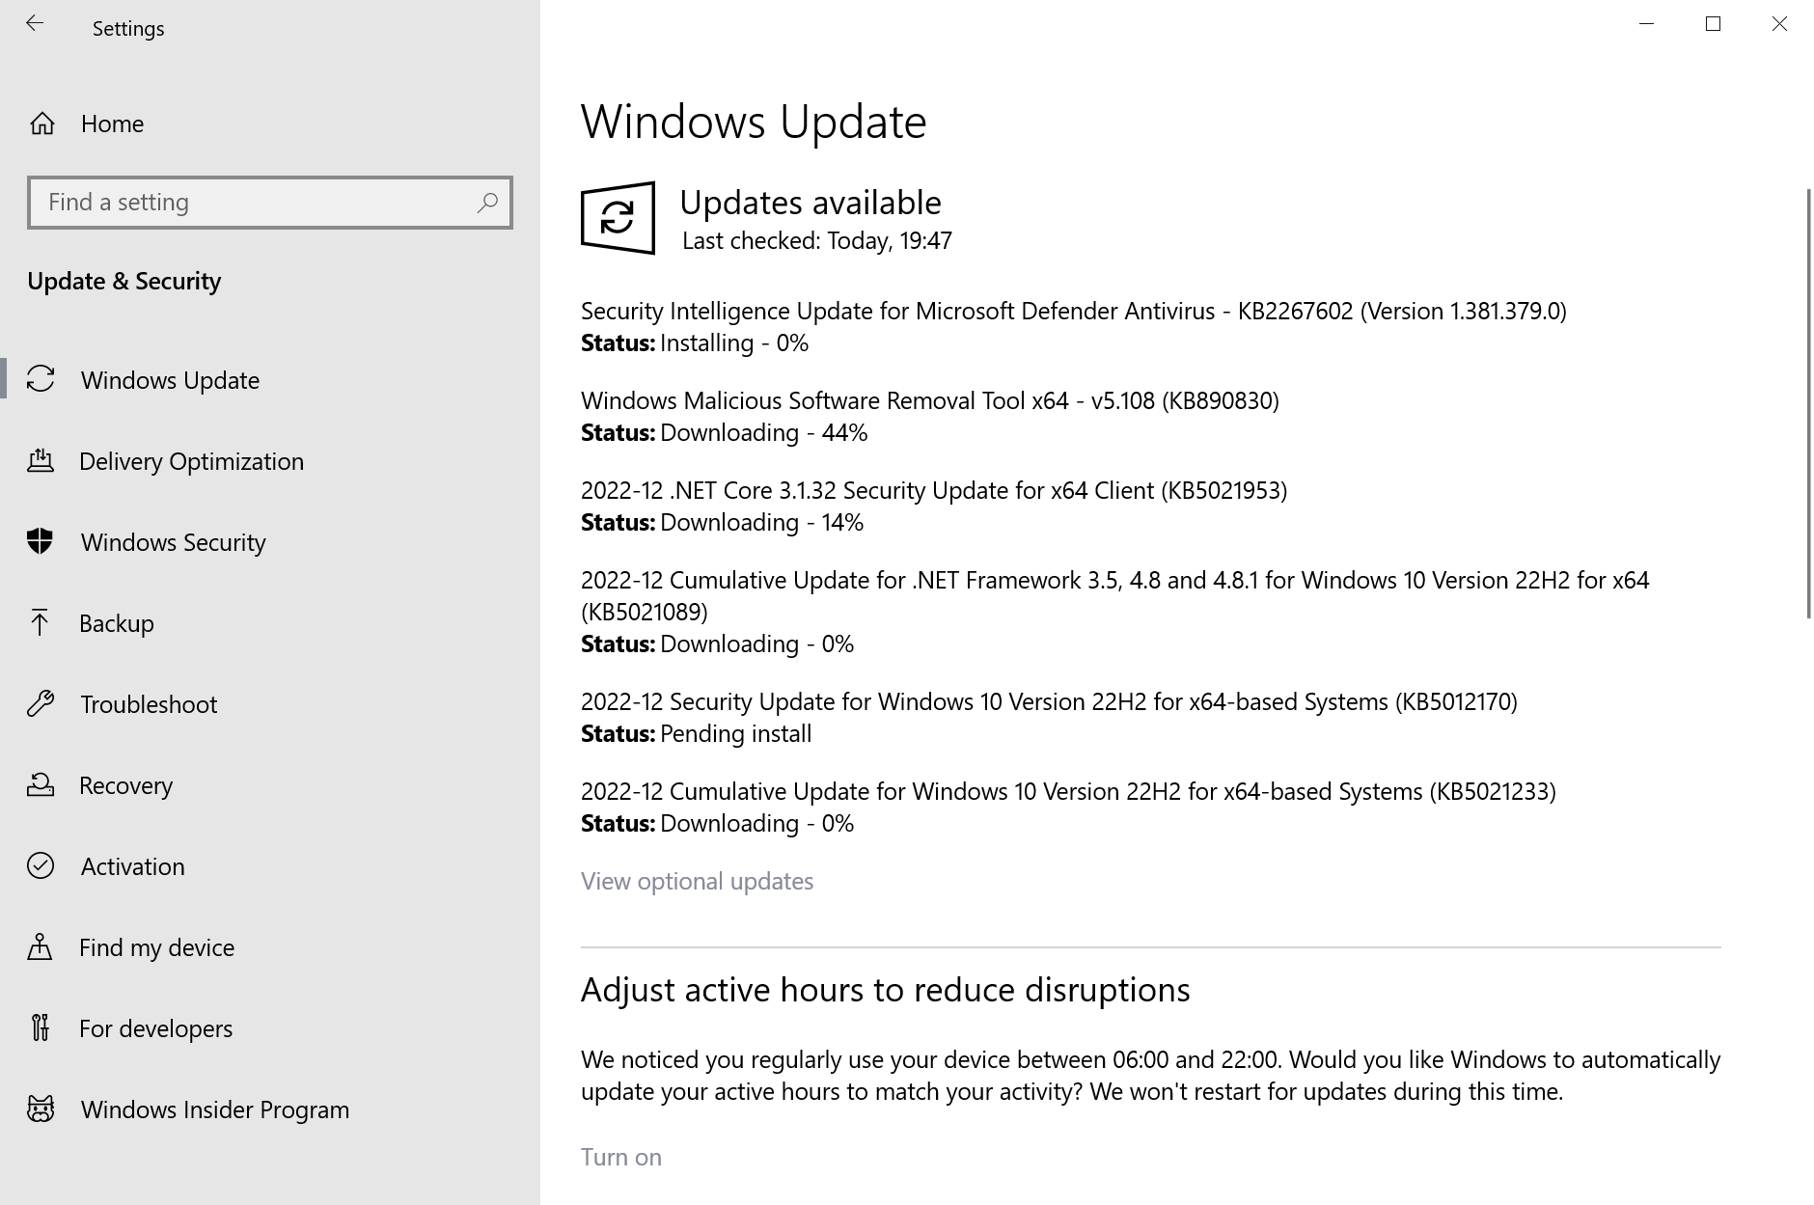1814x1205 pixels.
Task: Click the magnifier icon in search box
Action: [487, 203]
